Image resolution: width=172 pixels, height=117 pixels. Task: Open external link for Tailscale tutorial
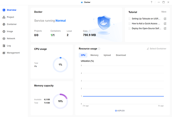[165, 19]
